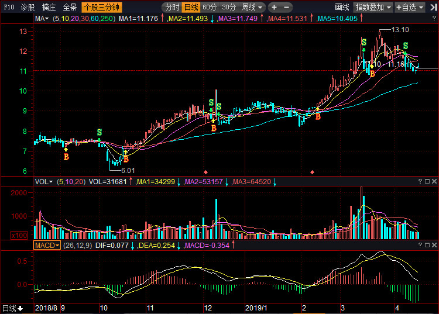This screenshot has height=314, width=439.
Task: Click the zoom in plus button
Action: (x=275, y=8)
